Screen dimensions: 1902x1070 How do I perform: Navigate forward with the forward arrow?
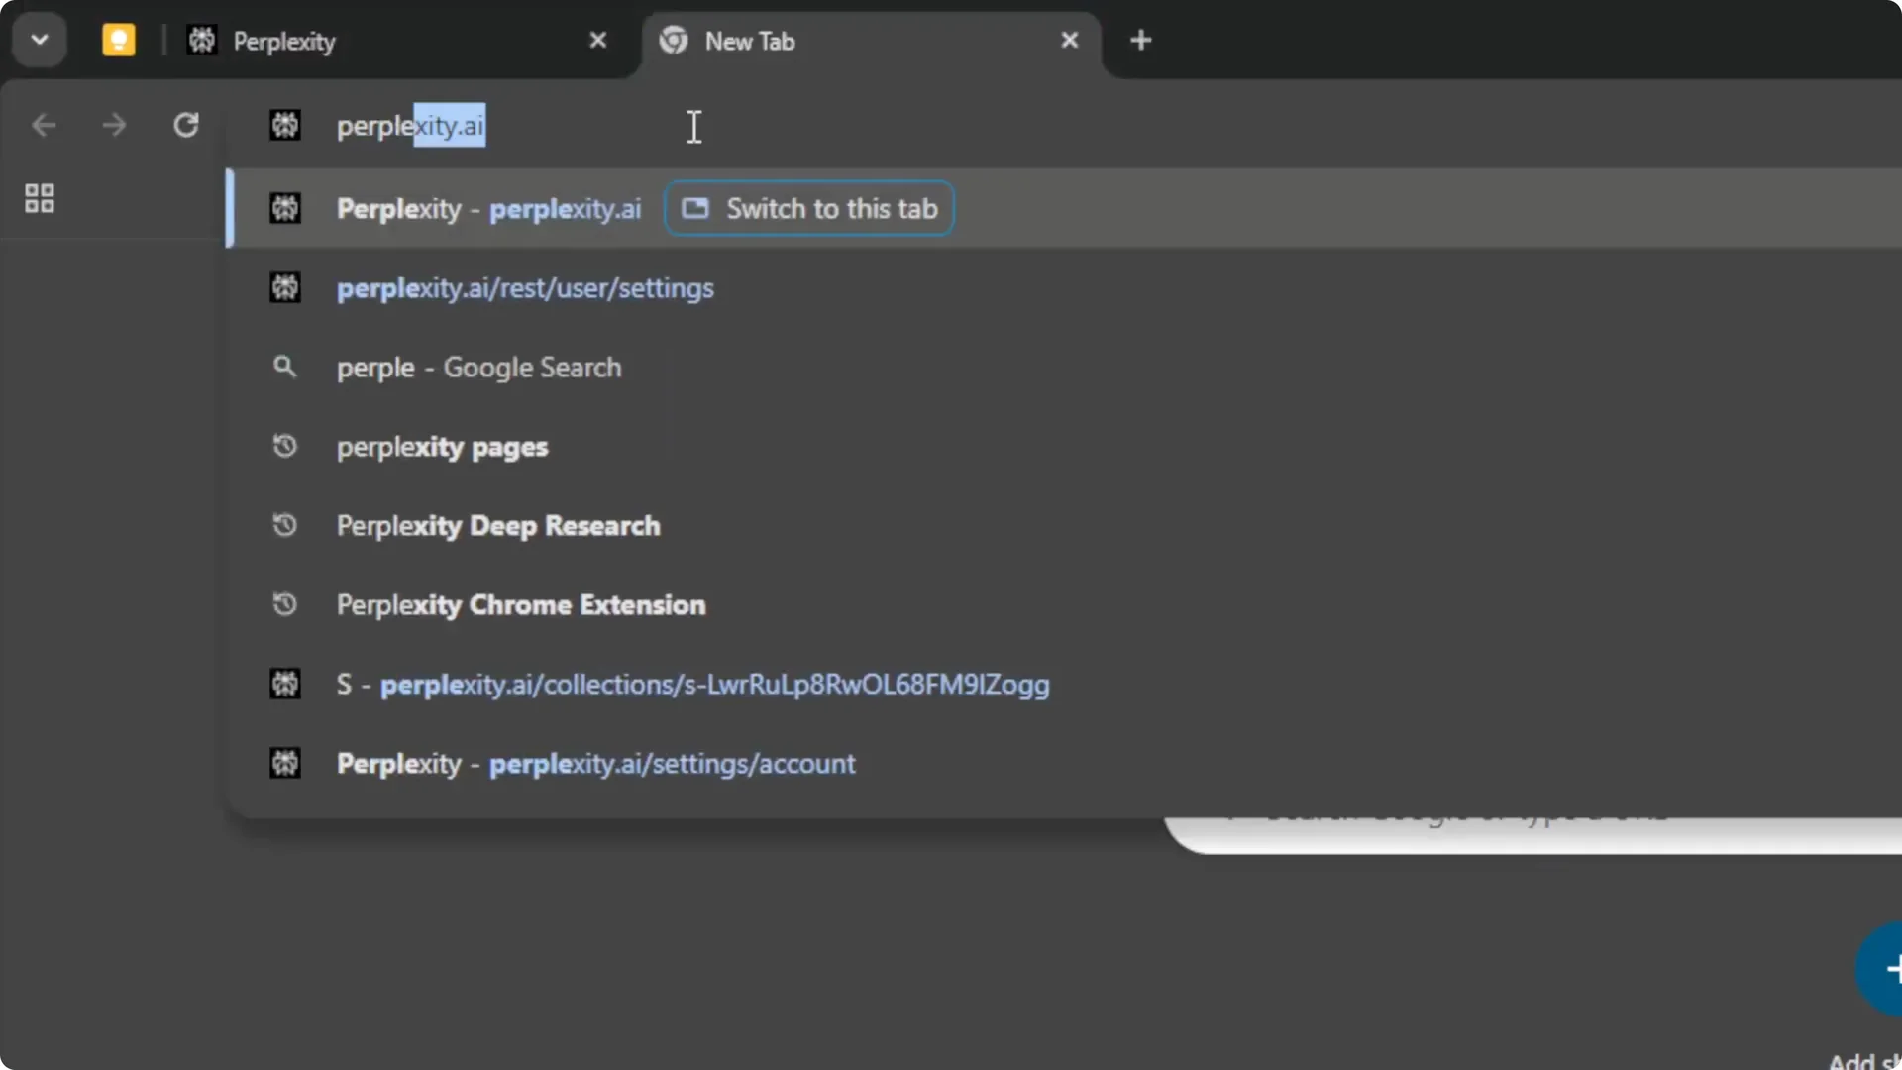pyautogui.click(x=114, y=125)
